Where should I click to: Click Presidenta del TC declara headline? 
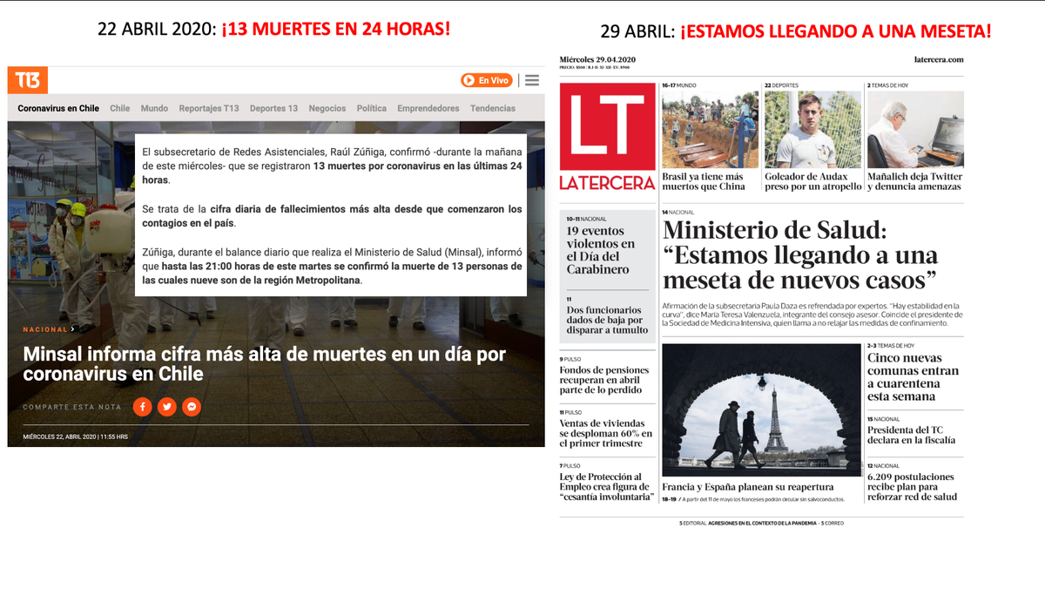coord(911,435)
